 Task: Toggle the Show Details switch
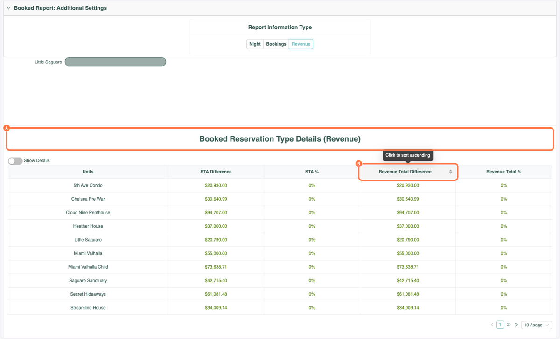15,161
